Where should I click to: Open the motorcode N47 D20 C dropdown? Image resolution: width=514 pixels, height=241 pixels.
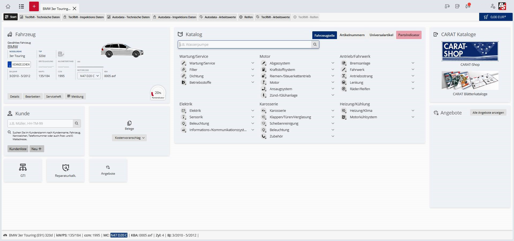89,76
